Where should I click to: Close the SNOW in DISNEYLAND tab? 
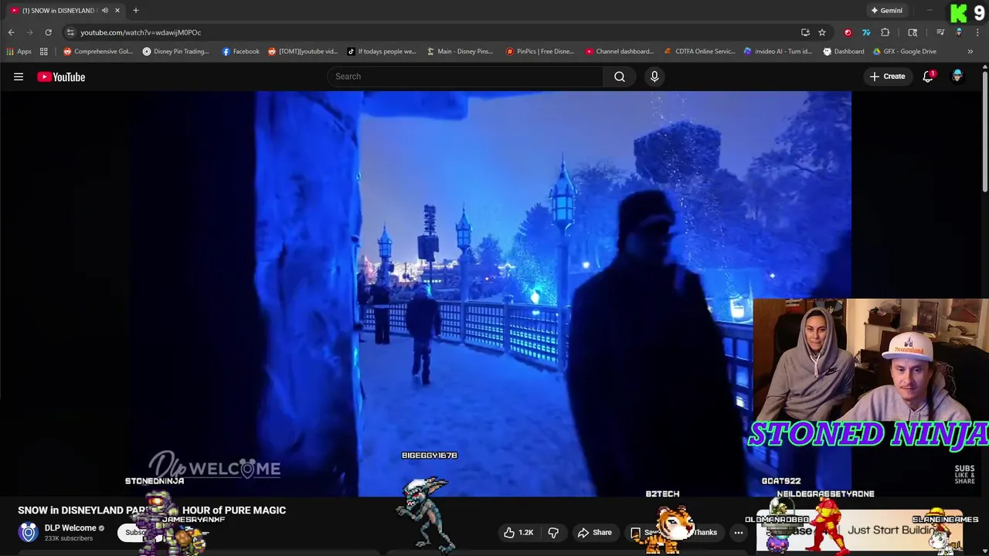click(117, 11)
